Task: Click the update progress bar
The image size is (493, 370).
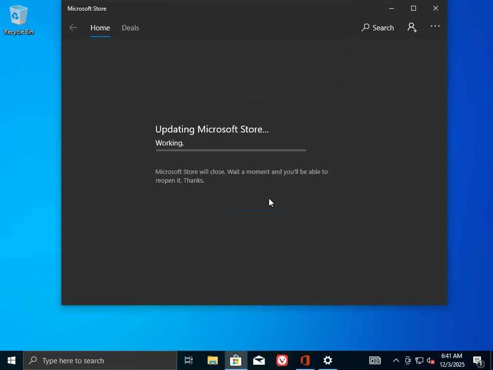Action: coord(231,150)
